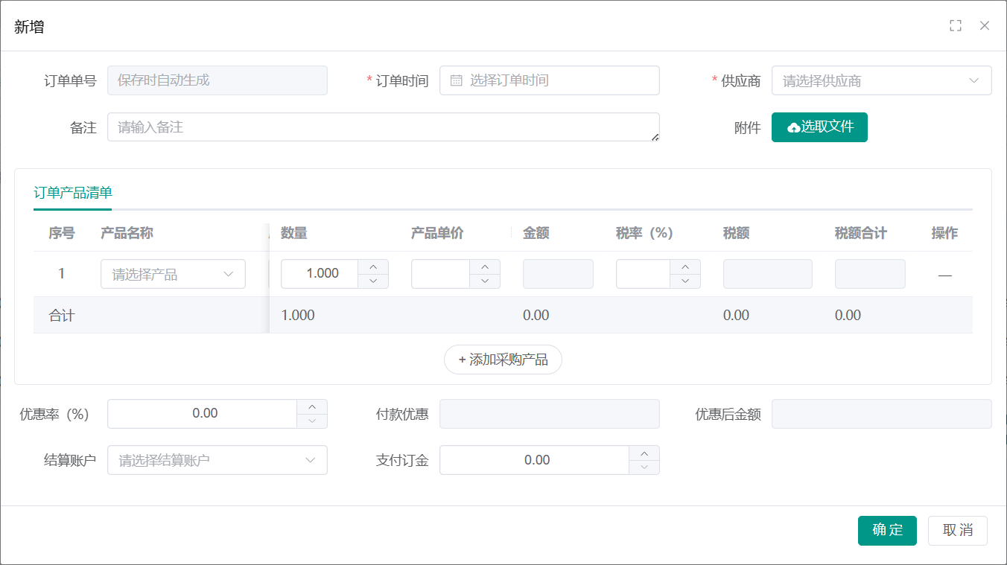Click the 税额合计 column header
The height and width of the screenshot is (565, 1007).
[861, 233]
